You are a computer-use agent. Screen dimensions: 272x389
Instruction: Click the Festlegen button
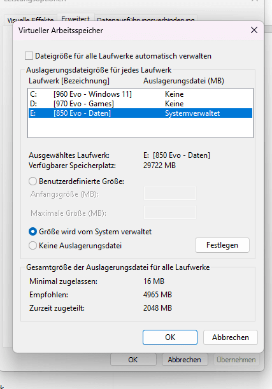coord(222,245)
